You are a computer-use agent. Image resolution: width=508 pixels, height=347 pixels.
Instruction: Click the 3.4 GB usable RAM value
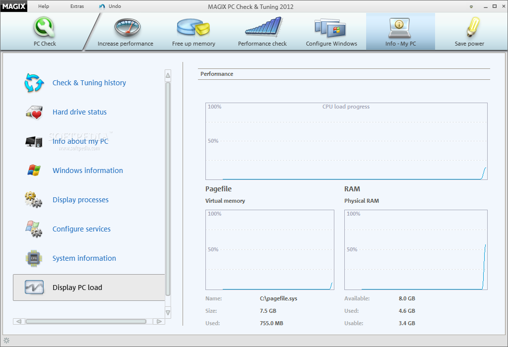point(407,323)
